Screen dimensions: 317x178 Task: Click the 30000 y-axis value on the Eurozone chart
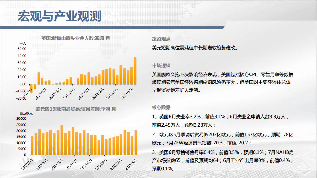[x=21, y=119]
